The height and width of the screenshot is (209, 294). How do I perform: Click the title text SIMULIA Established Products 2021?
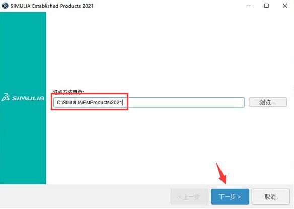(x=52, y=6)
